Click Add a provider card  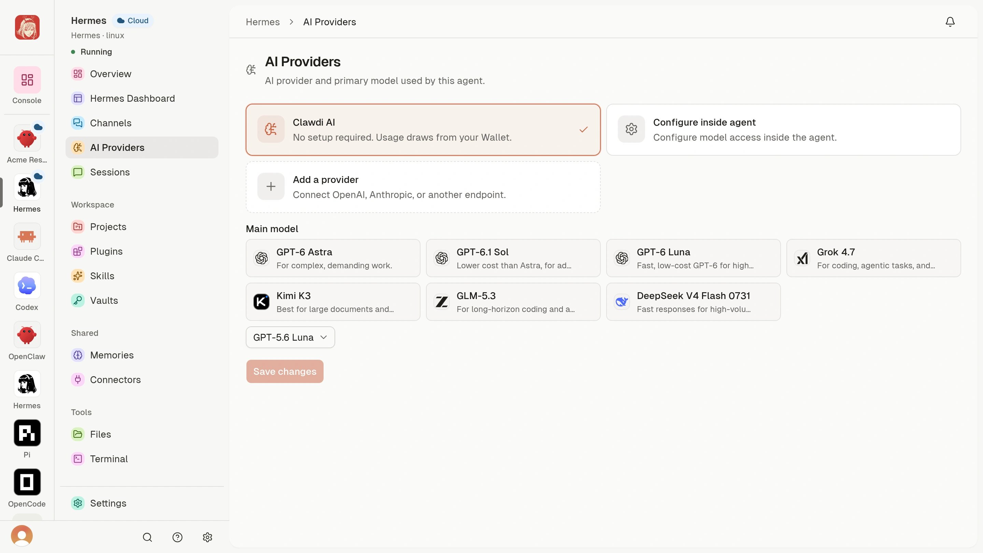tap(423, 187)
